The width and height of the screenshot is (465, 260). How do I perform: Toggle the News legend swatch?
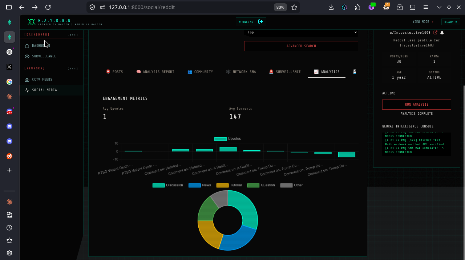195,185
